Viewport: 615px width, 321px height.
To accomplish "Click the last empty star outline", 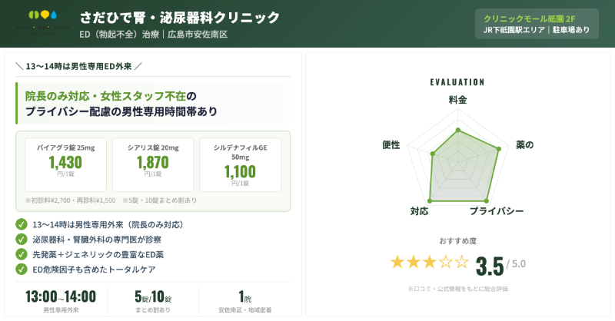I will (461, 263).
